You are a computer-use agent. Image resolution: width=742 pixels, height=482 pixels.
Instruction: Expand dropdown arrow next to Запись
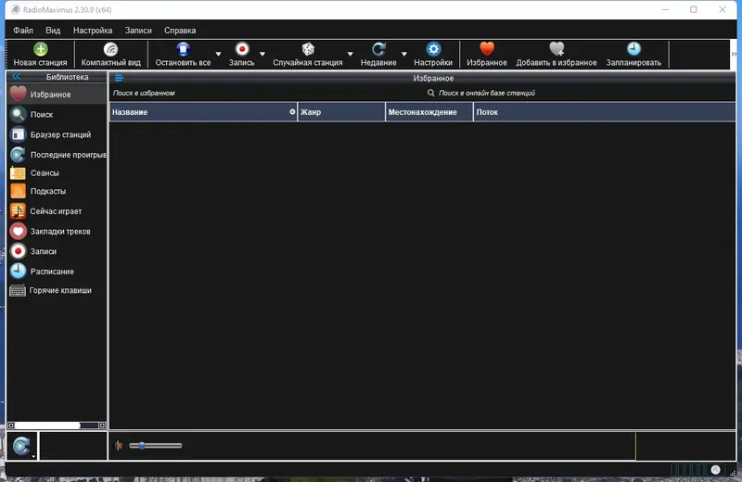click(262, 54)
